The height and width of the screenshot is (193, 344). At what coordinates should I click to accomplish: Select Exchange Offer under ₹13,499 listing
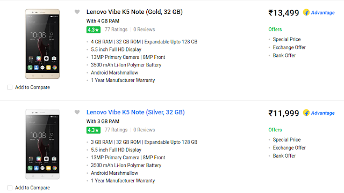coord(289,47)
